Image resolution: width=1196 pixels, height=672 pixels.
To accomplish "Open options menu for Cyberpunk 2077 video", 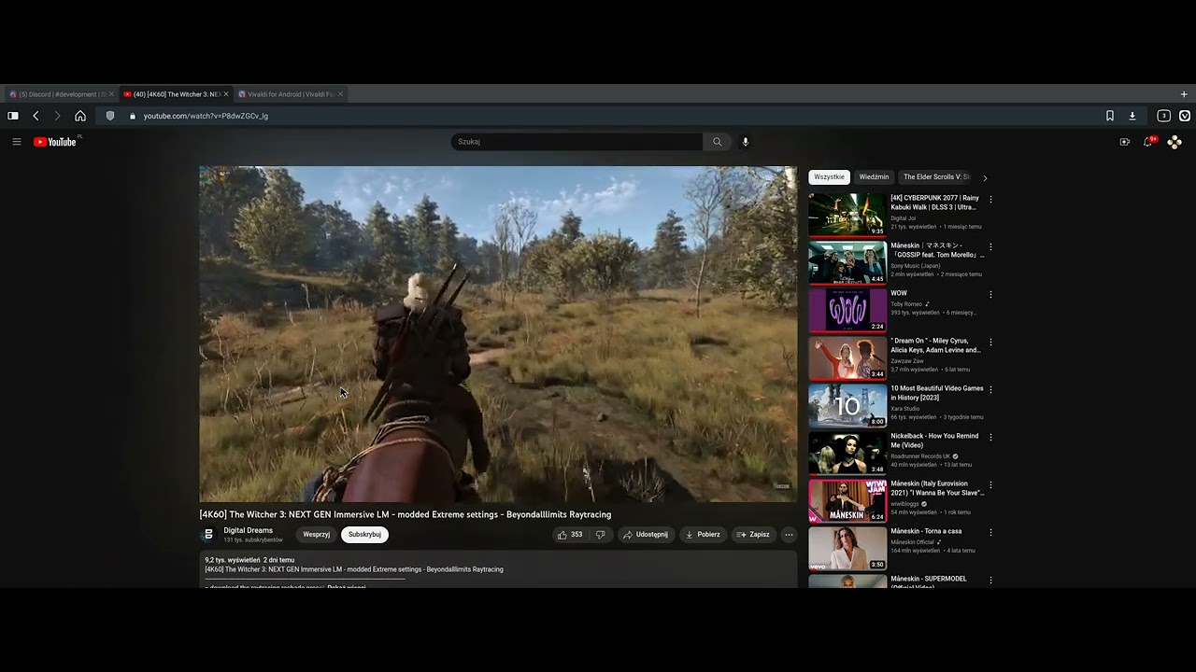I will pos(990,200).
